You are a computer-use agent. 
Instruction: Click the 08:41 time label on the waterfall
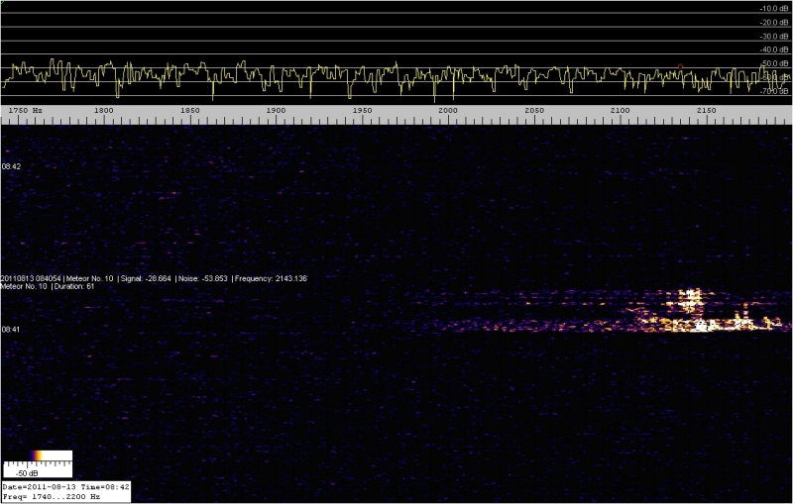(12, 329)
